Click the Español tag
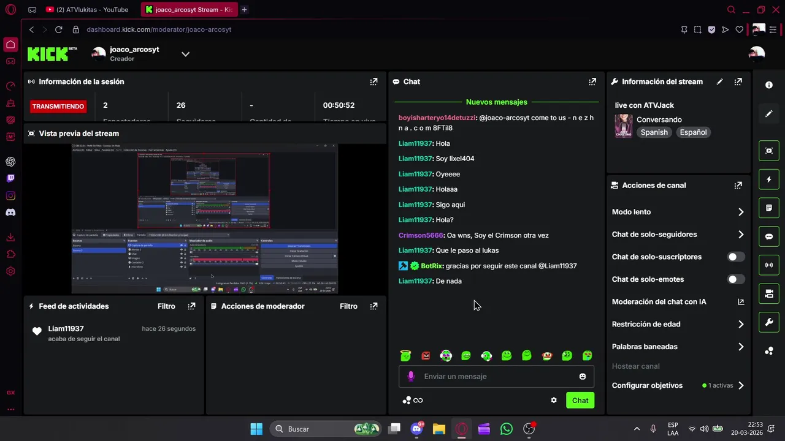This screenshot has width=785, height=441. (693, 132)
